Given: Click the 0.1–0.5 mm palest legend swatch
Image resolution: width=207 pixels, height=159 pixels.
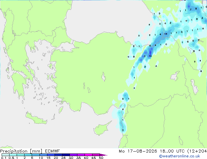Looking at the screenshot, I should (6, 155).
